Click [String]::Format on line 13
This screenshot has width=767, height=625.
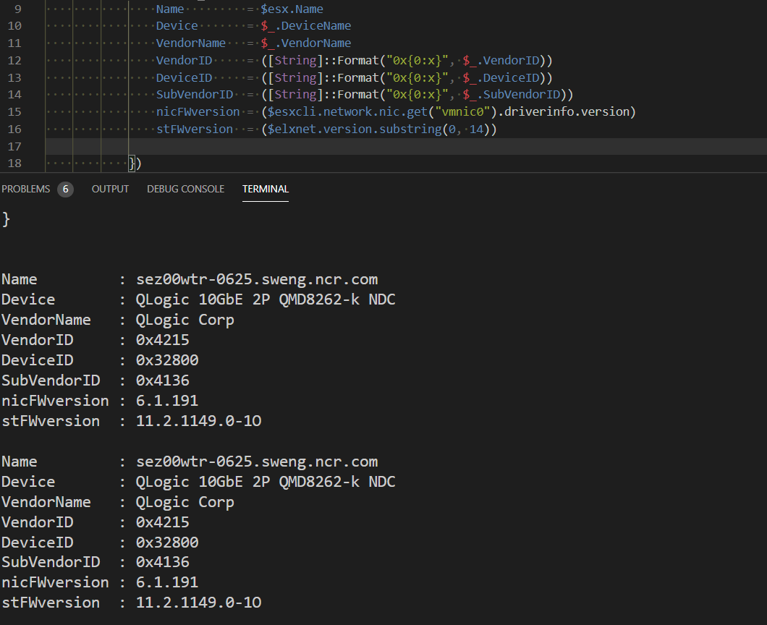323,77
